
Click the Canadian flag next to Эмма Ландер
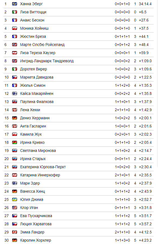click(x=15, y=232)
